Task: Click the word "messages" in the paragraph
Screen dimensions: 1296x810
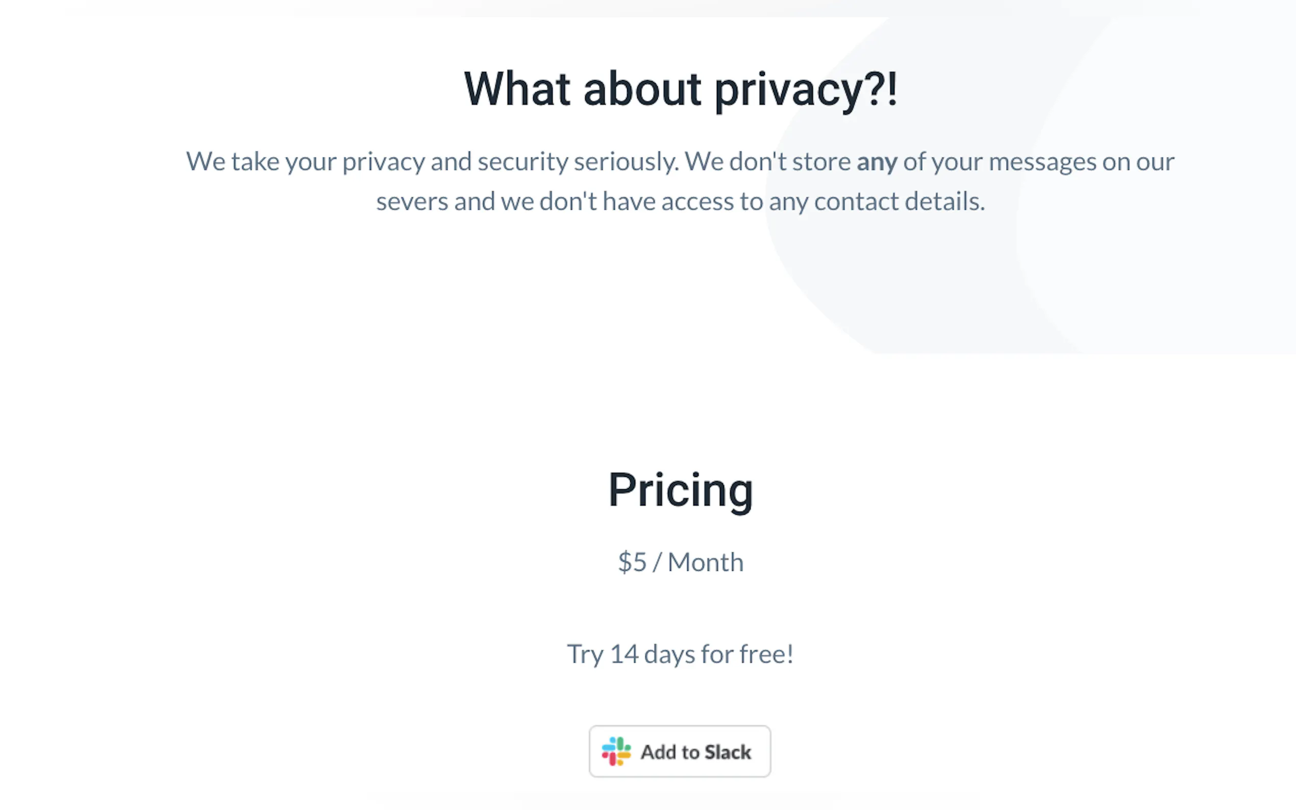Action: click(x=1042, y=162)
